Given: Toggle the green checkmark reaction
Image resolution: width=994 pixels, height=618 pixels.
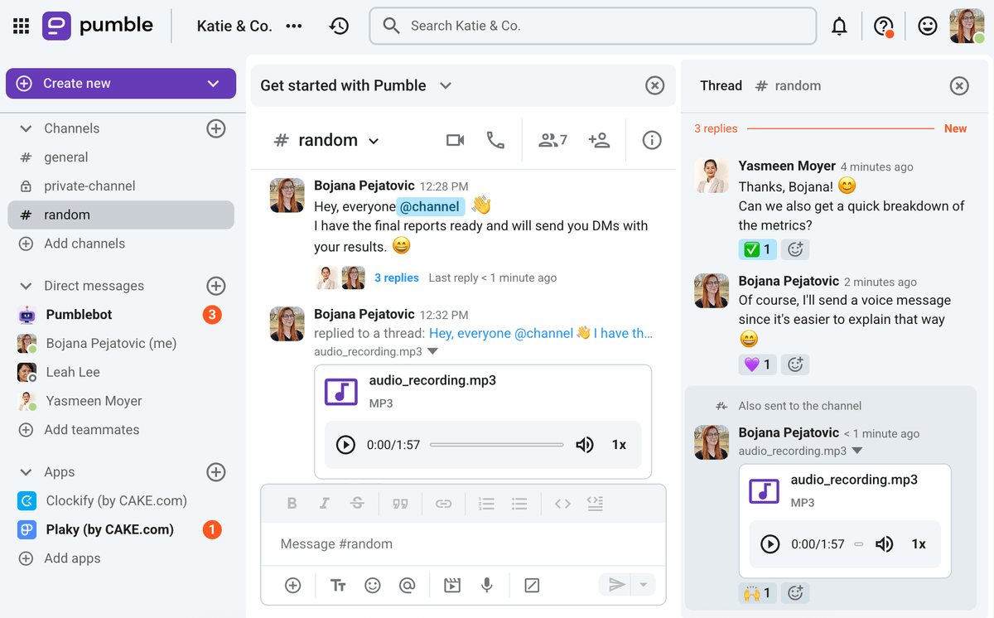Looking at the screenshot, I should point(757,249).
